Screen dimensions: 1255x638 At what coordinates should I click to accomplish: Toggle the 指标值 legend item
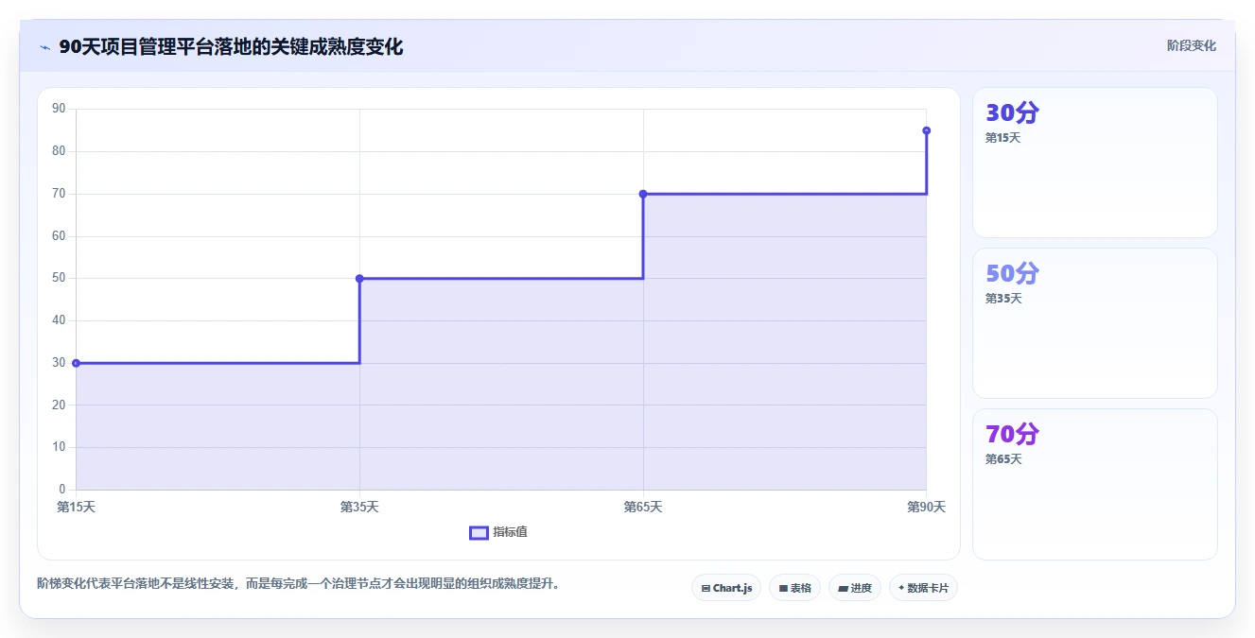pos(498,532)
